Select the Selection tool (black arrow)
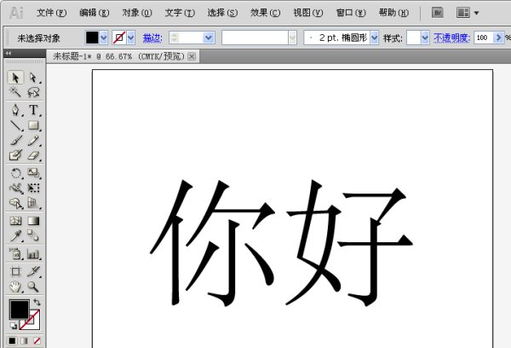Screen dimensions: 511x348 point(15,78)
